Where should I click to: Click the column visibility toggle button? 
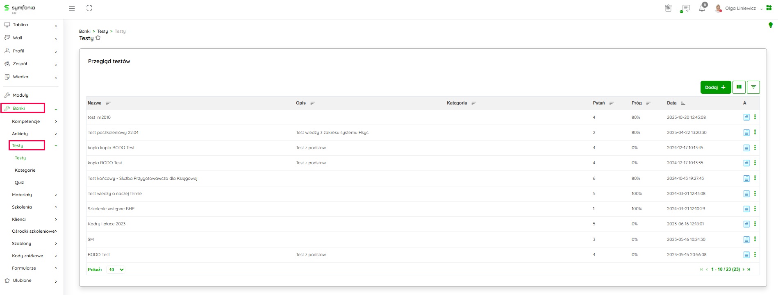point(739,87)
